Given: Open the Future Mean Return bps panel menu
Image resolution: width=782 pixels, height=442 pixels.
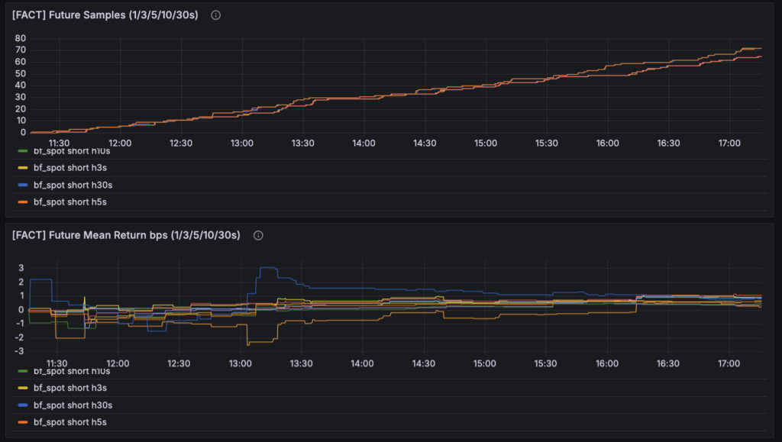Looking at the screenshot, I should point(126,236).
